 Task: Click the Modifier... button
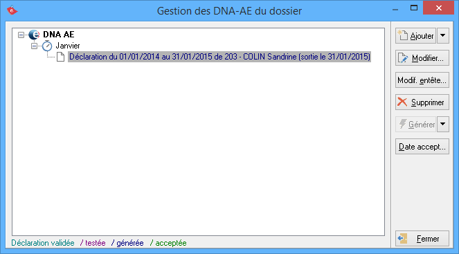422,58
